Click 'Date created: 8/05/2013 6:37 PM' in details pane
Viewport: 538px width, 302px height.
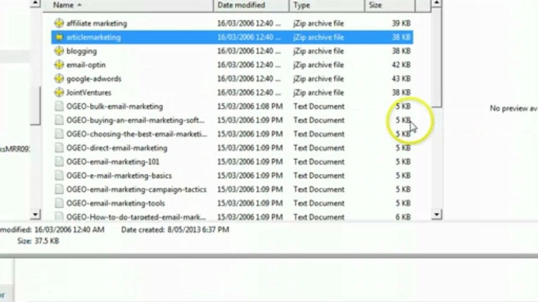(175, 230)
